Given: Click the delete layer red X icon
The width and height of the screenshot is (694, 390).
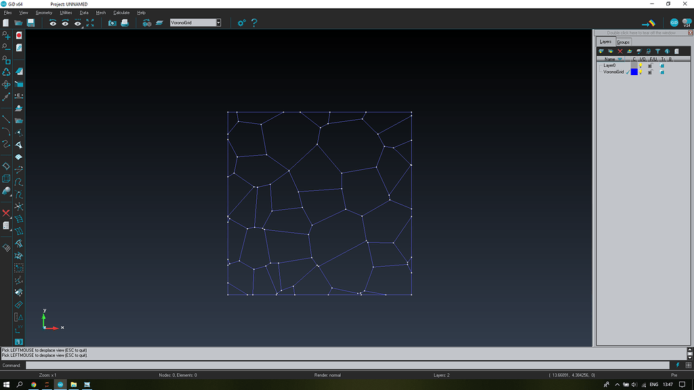Looking at the screenshot, I should (x=619, y=51).
